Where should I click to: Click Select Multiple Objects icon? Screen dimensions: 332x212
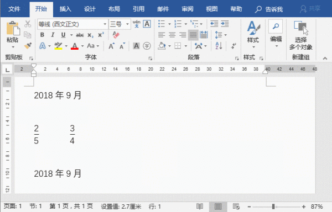point(301,28)
